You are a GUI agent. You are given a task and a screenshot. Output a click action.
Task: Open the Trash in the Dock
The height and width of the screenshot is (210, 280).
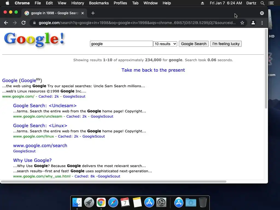tap(203, 202)
